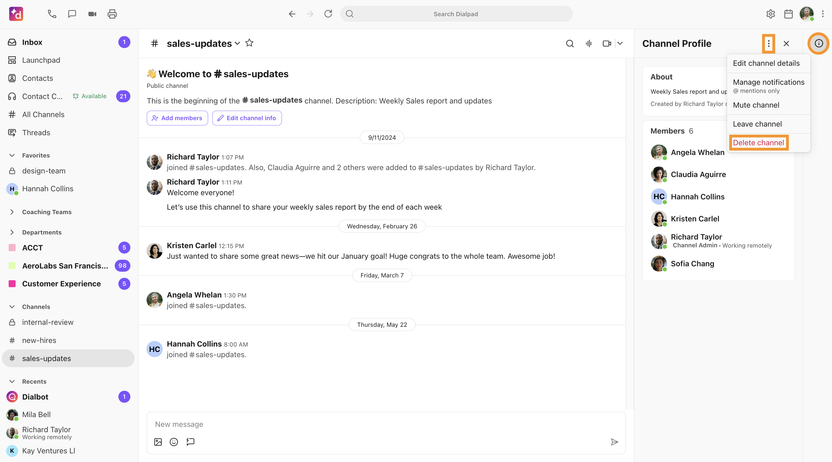Collapse the Channels section

pos(12,307)
